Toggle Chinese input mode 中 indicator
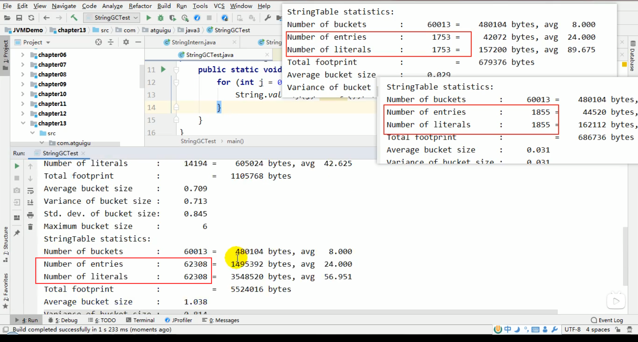The image size is (638, 342). click(x=508, y=329)
